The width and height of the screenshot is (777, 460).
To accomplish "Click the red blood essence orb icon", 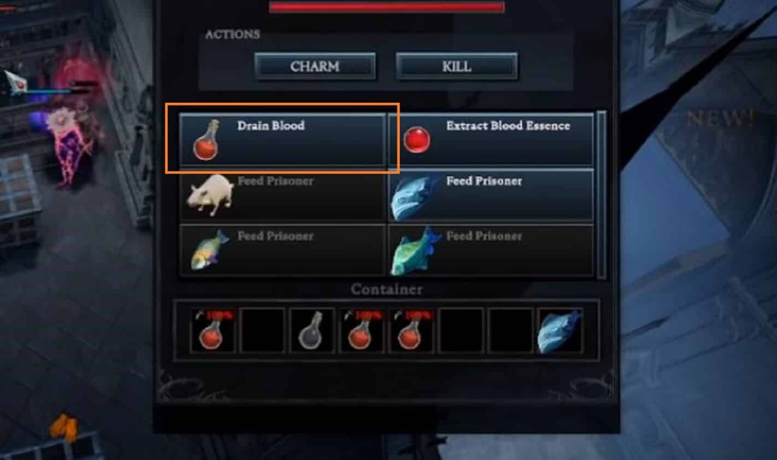I will coord(417,139).
